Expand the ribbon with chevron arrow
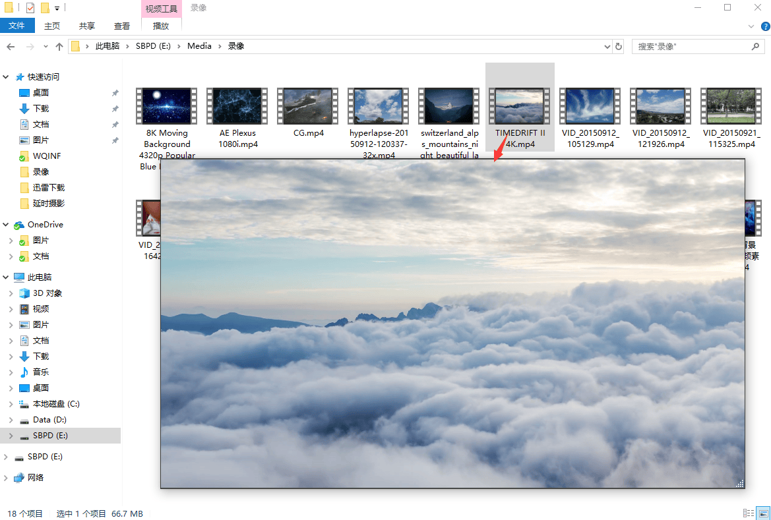The height and width of the screenshot is (520, 771). pyautogui.click(x=751, y=26)
